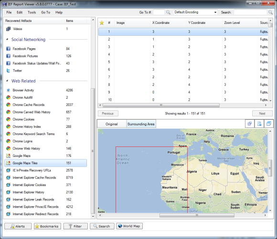Screen dimensions: 277x239
Task: Open the File menu
Action: point(9,12)
